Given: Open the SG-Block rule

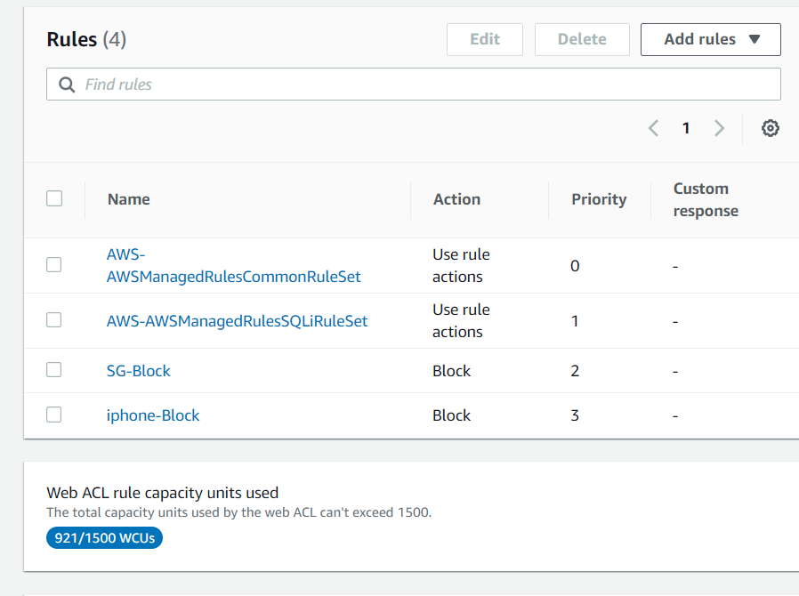Looking at the screenshot, I should click(x=139, y=371).
